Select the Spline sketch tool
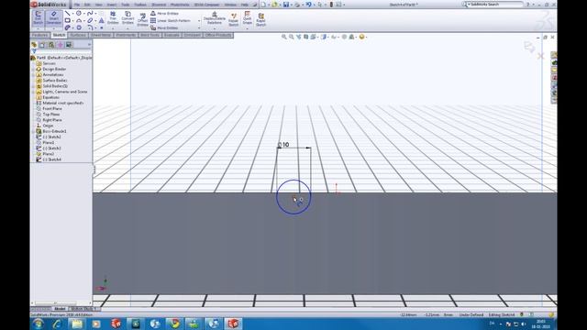 pos(90,14)
